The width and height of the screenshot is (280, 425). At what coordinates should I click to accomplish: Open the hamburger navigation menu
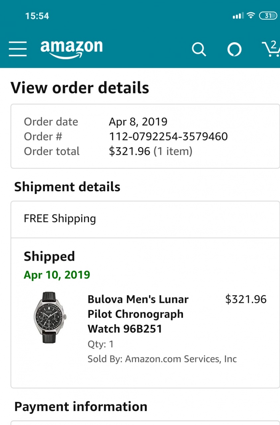pyautogui.click(x=18, y=49)
